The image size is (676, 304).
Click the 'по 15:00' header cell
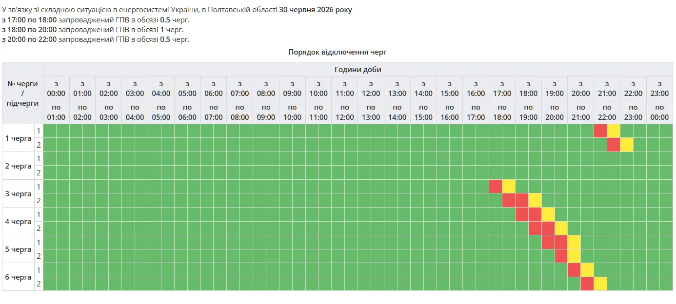coord(423,112)
